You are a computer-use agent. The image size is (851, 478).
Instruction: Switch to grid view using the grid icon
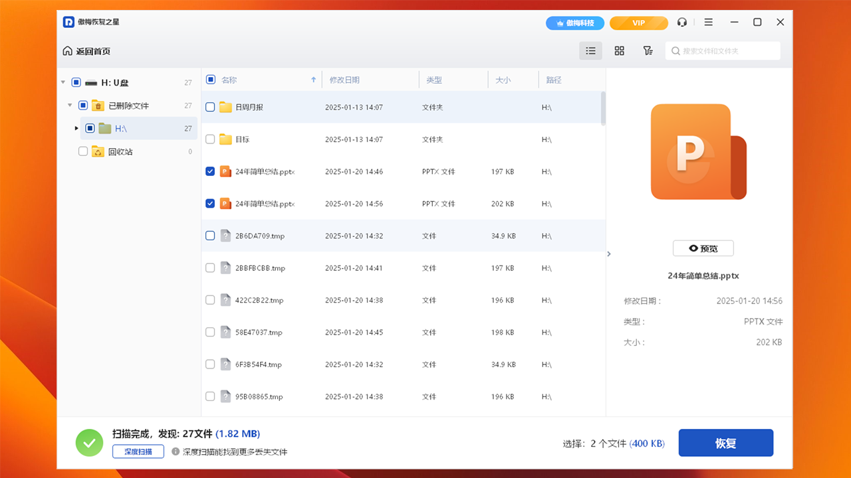pos(619,50)
